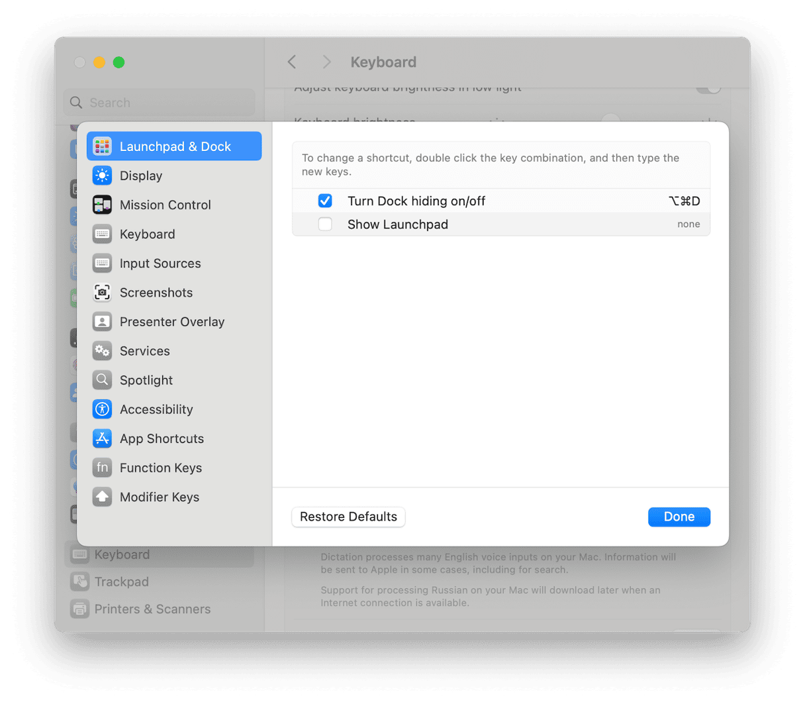Uncheck Turn Dock hiding on/off checkbox
Screen dimensions: 805x704
click(x=325, y=201)
